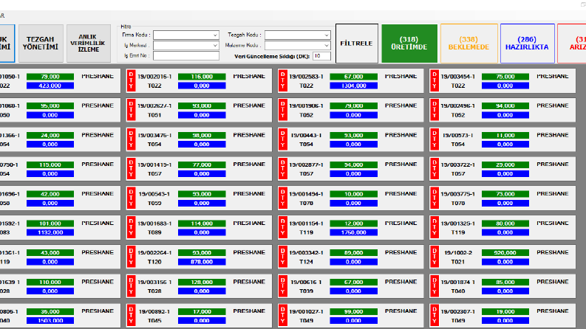
Task: Select the DTY badge on the T051 card
Action: click(x=131, y=110)
